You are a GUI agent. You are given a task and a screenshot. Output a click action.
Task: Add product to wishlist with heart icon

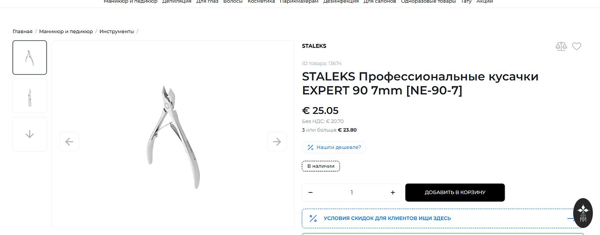[577, 46]
